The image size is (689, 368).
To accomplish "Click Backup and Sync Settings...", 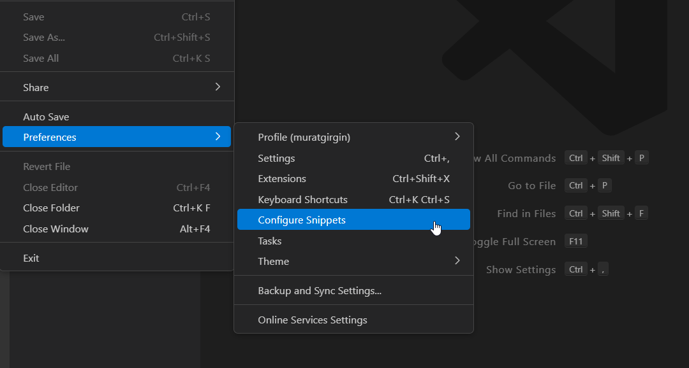I will [353, 290].
